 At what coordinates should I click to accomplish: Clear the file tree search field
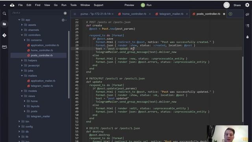[x=65, y=13]
